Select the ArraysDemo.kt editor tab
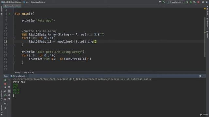Viewport: 209px width, 117px height. click(x=12, y=6)
